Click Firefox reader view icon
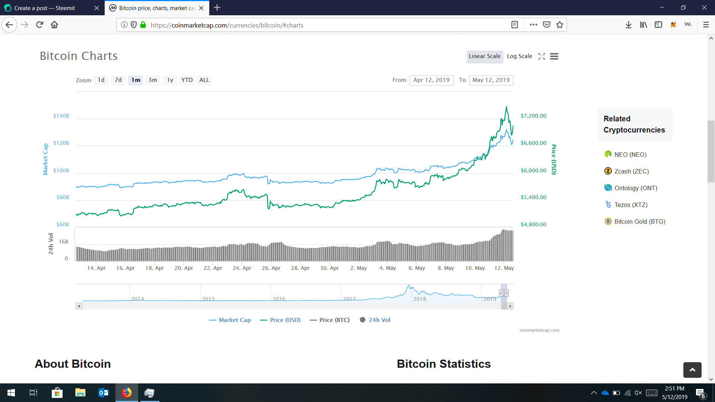715x402 pixels. coord(515,25)
